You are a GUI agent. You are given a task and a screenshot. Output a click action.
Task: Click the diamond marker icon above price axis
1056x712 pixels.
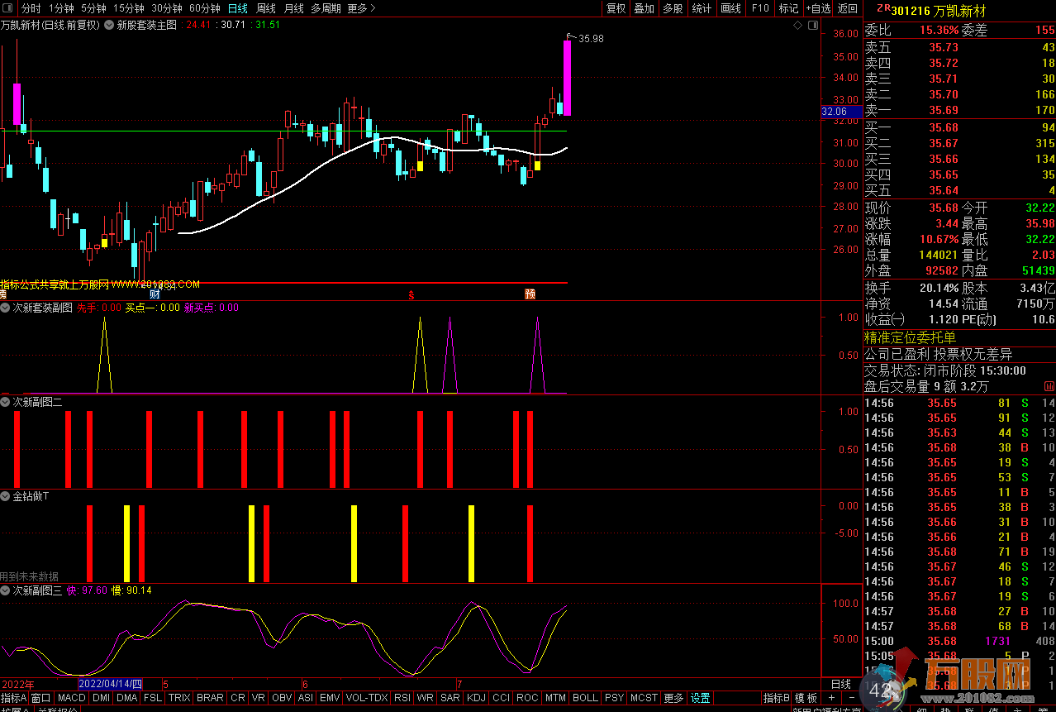pyautogui.click(x=797, y=25)
